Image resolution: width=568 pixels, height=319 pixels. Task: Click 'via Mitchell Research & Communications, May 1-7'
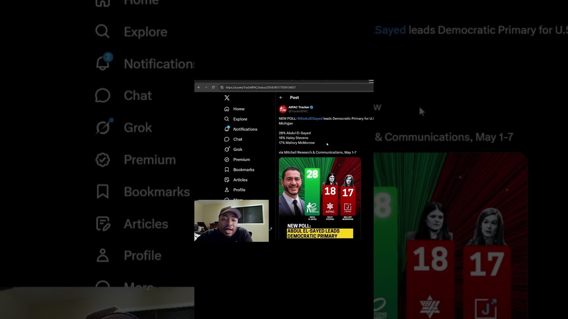[317, 152]
